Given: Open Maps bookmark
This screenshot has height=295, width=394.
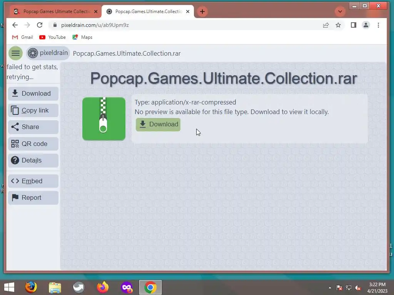Looking at the screenshot, I should [x=82, y=37].
